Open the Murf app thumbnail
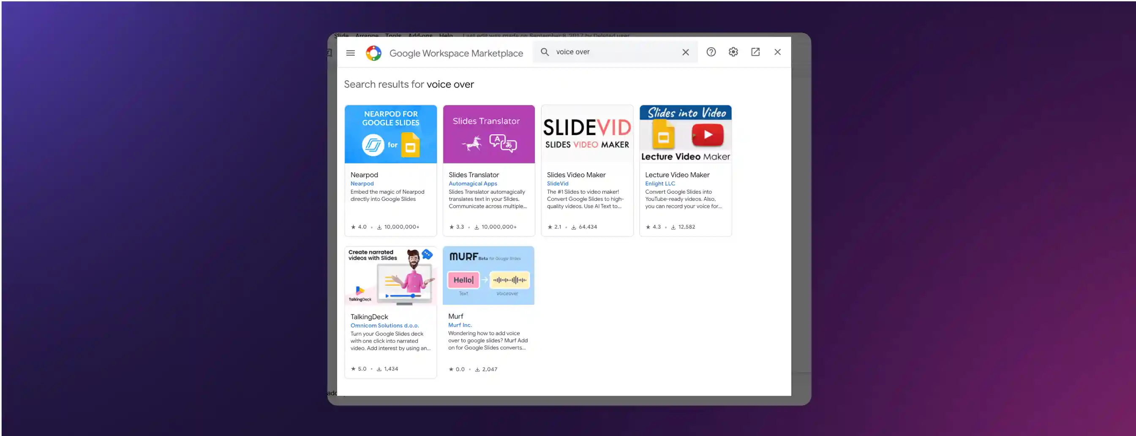This screenshot has height=436, width=1136. (x=489, y=275)
